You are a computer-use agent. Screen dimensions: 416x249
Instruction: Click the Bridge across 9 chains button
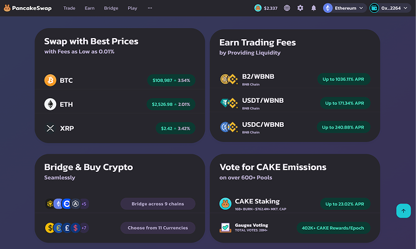click(x=158, y=204)
